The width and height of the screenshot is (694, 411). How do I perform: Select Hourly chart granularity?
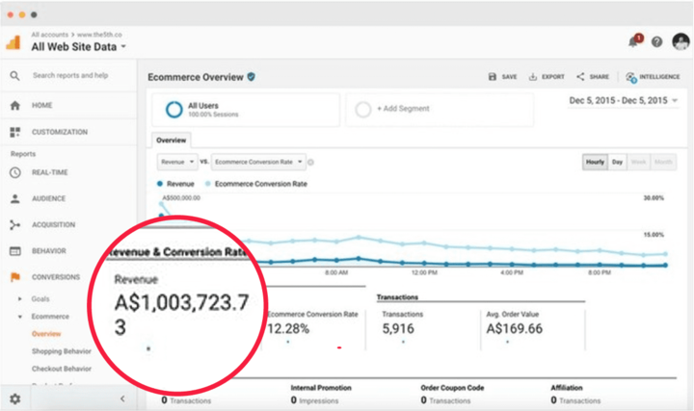(x=595, y=162)
